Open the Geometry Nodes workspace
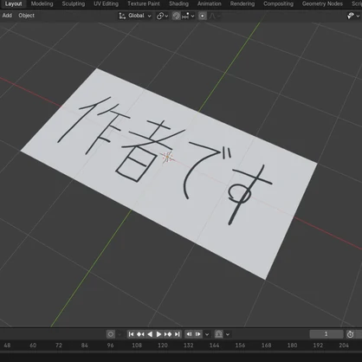 pyautogui.click(x=322, y=3)
